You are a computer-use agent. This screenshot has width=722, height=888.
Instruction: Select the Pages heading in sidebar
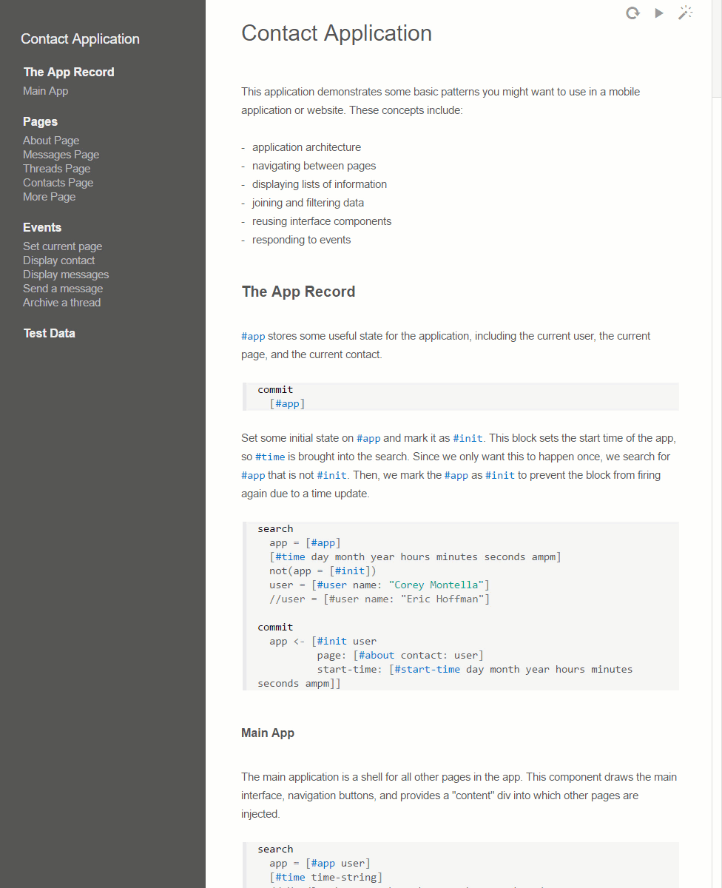click(40, 121)
